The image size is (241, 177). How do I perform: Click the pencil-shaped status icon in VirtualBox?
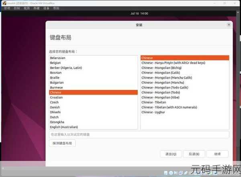[186, 173]
